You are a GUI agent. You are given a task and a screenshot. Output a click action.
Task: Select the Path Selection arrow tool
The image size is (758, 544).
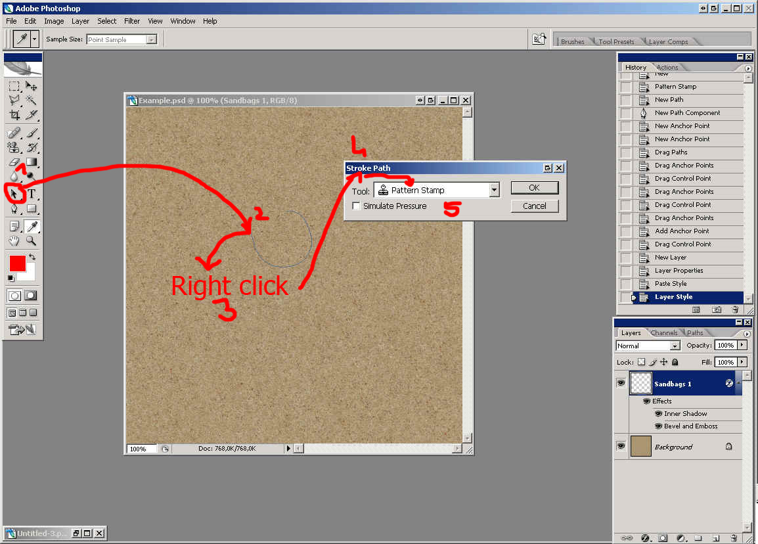tap(14, 194)
